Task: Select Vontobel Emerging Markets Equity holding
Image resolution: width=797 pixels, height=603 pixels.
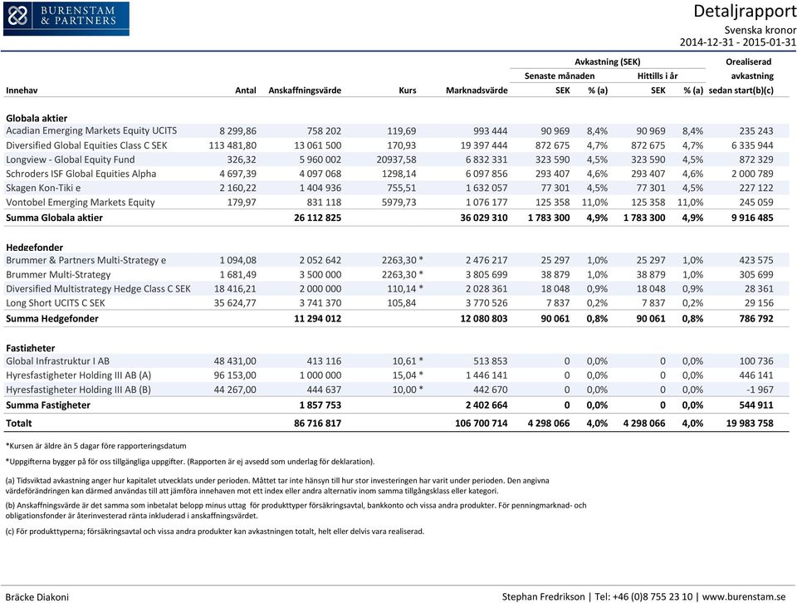Action: 81,203
